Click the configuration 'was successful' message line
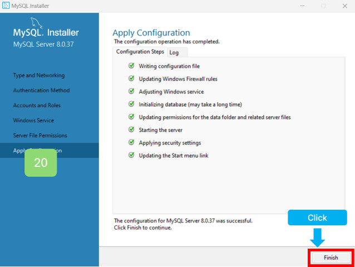 (x=183, y=221)
